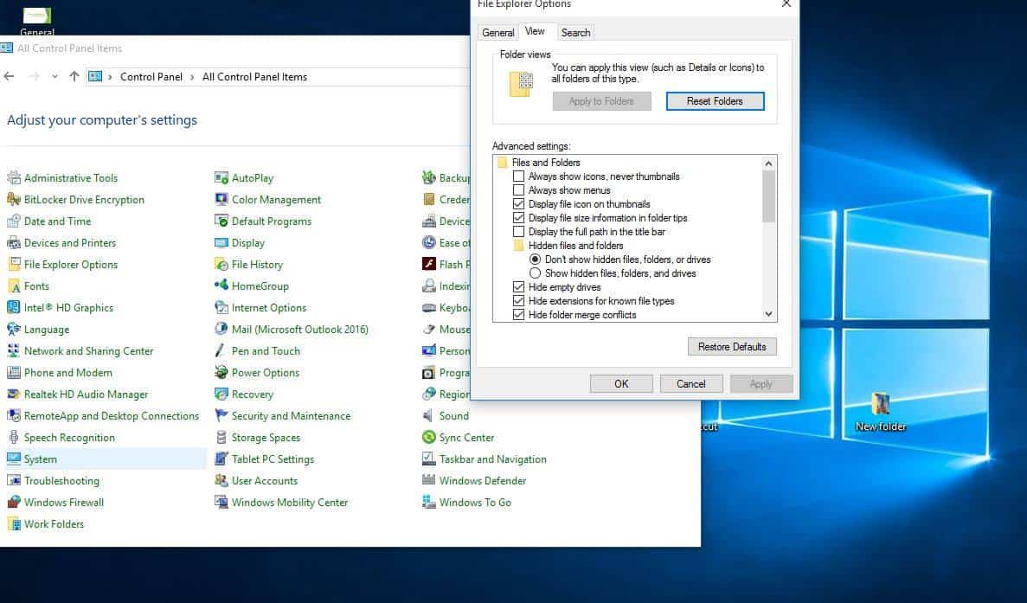1027x603 pixels.
Task: Confirm dialog with OK button
Action: [x=621, y=383]
